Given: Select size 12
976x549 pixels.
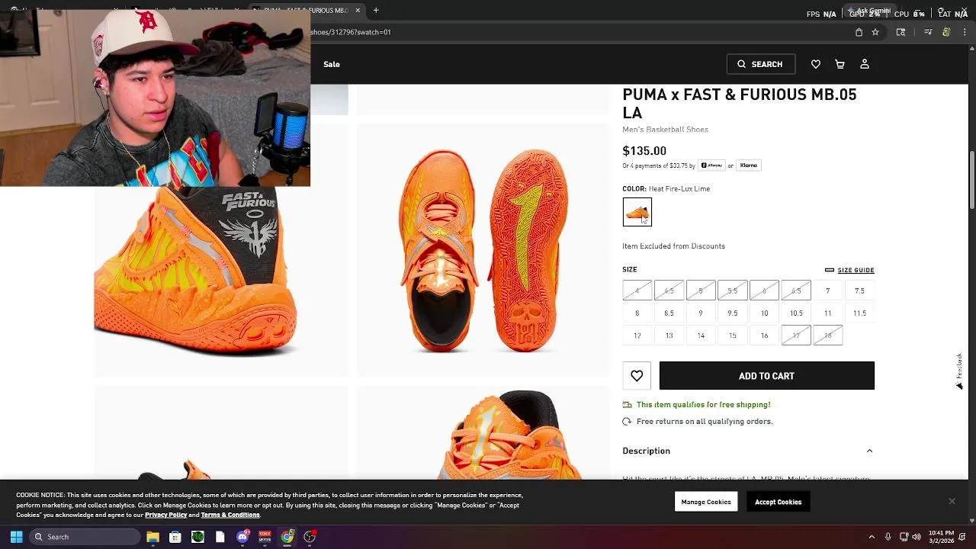Looking at the screenshot, I should pyautogui.click(x=637, y=335).
